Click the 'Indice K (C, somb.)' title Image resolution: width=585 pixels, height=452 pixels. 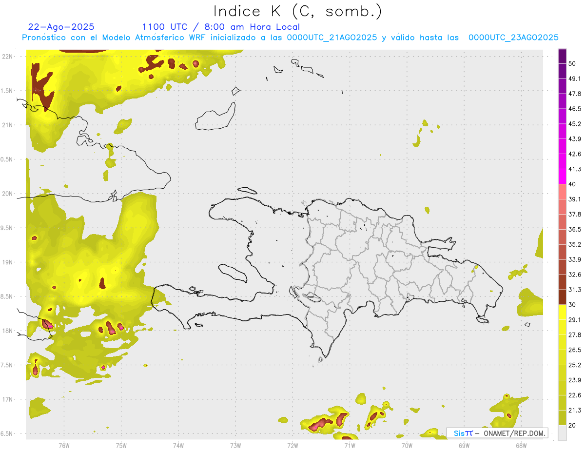(297, 11)
